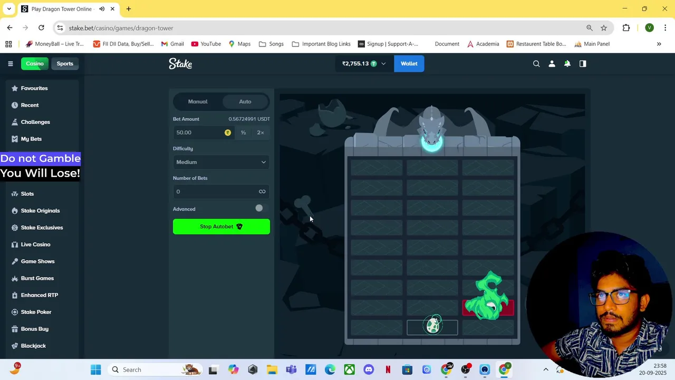Double the bet with 2× button
The height and width of the screenshot is (380, 675).
(x=261, y=132)
